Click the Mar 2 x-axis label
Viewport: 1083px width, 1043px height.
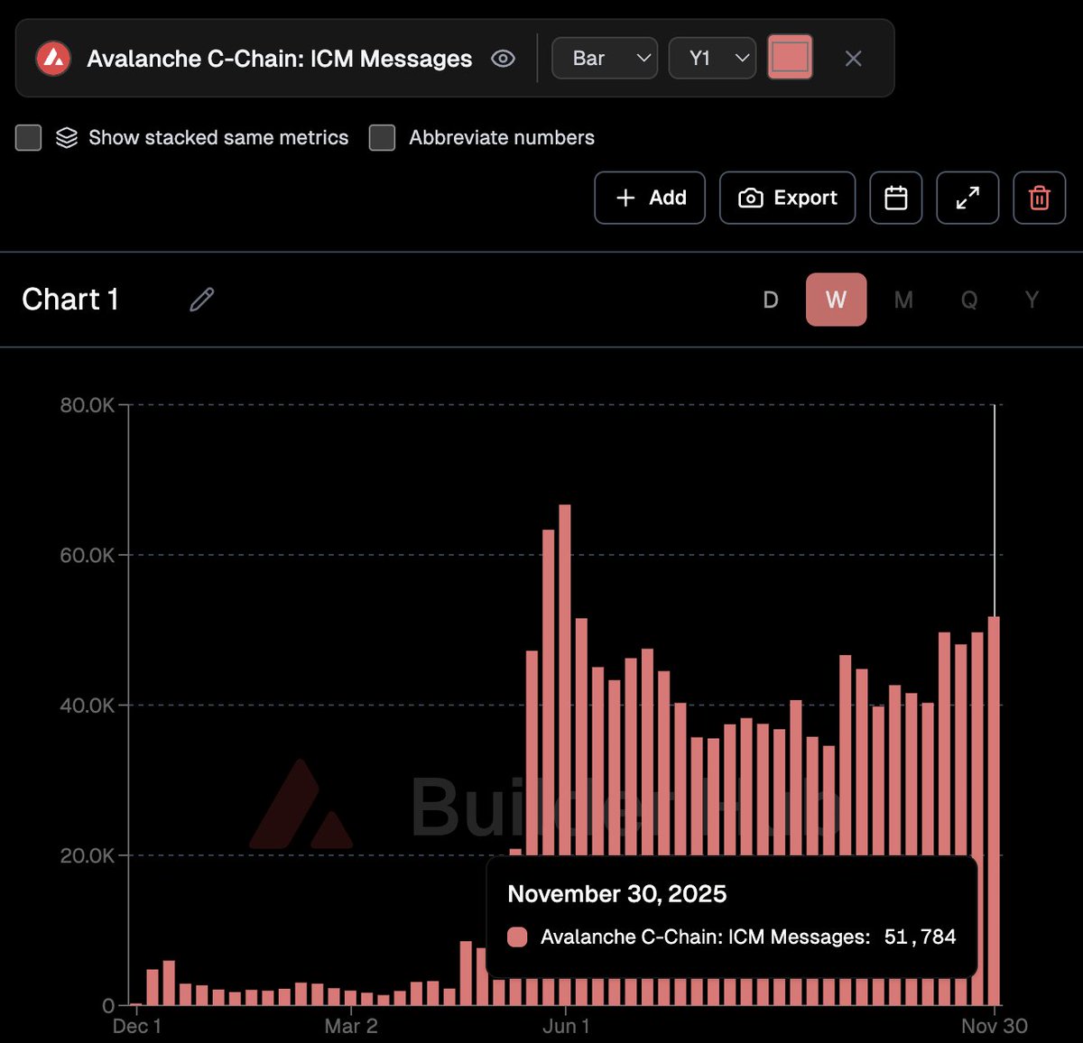click(x=351, y=1026)
